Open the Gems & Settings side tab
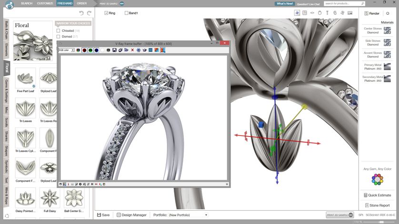 click(x=6, y=91)
